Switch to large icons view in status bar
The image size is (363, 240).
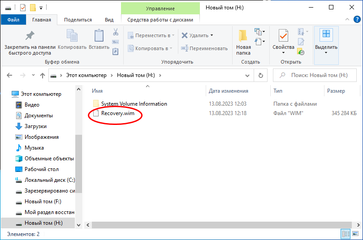point(355,234)
